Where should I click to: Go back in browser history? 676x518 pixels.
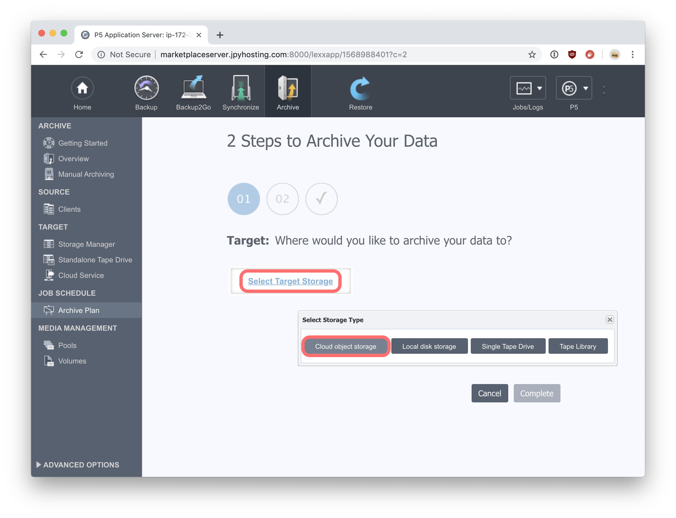[x=43, y=54]
